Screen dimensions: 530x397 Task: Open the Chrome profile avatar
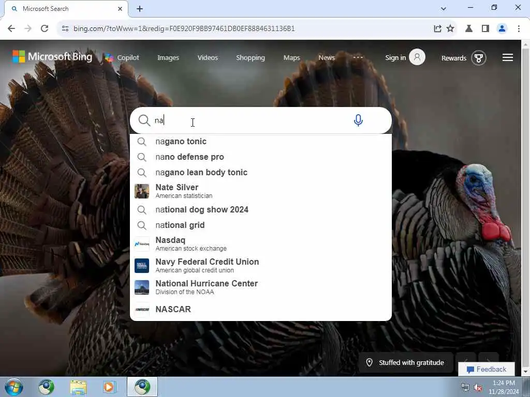pyautogui.click(x=502, y=29)
